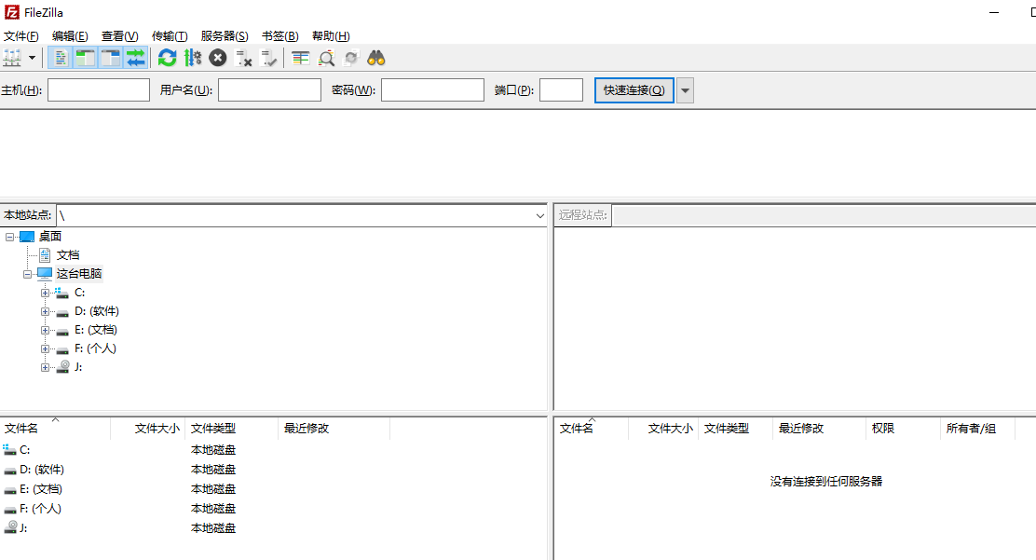Toggle the local directory tree view
This screenshot has width=1036, height=560.
[x=84, y=58]
